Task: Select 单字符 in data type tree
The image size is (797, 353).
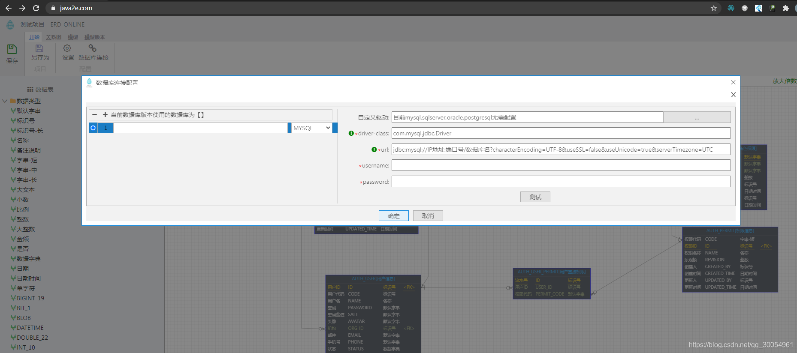Action: tap(26, 288)
